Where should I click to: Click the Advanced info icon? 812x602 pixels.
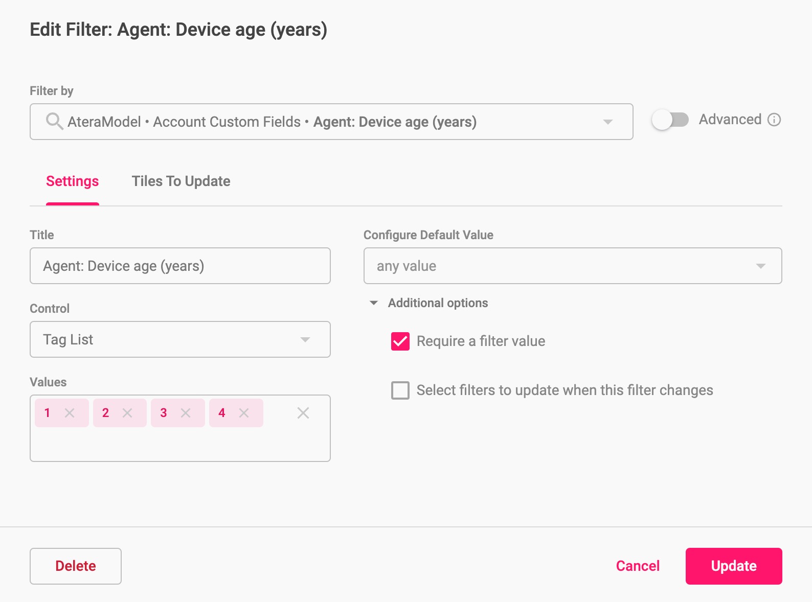click(774, 120)
